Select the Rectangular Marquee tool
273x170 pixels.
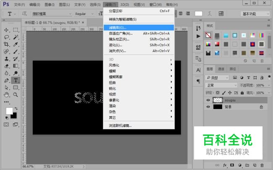pyautogui.click(x=16, y=30)
